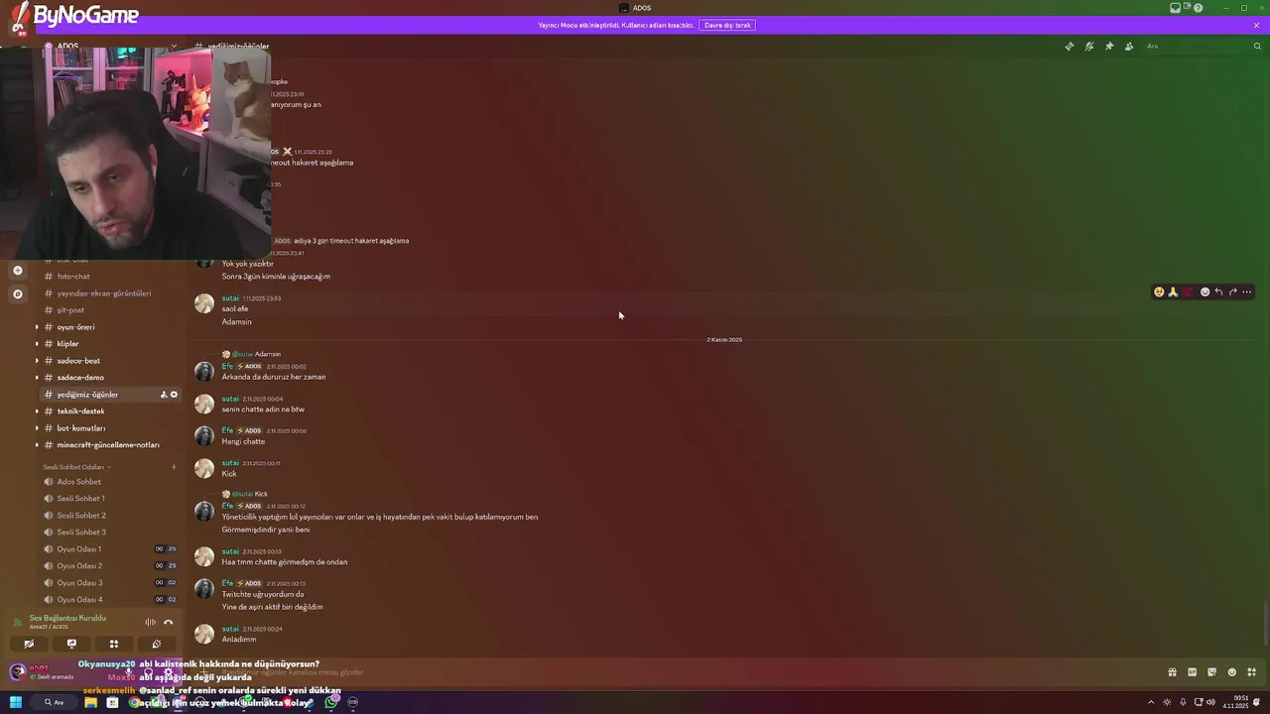The width and height of the screenshot is (1270, 714).
Task: Open yayından-ekran-görüntüleri channel
Action: (110, 294)
